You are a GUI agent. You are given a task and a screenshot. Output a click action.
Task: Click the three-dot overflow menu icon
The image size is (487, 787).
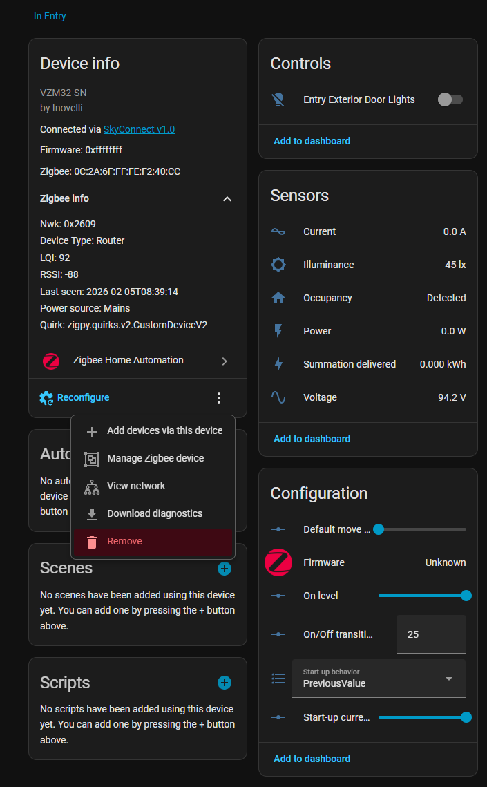click(219, 398)
